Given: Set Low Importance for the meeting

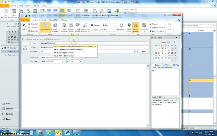Looking at the screenshot, I should [x=157, y=31].
